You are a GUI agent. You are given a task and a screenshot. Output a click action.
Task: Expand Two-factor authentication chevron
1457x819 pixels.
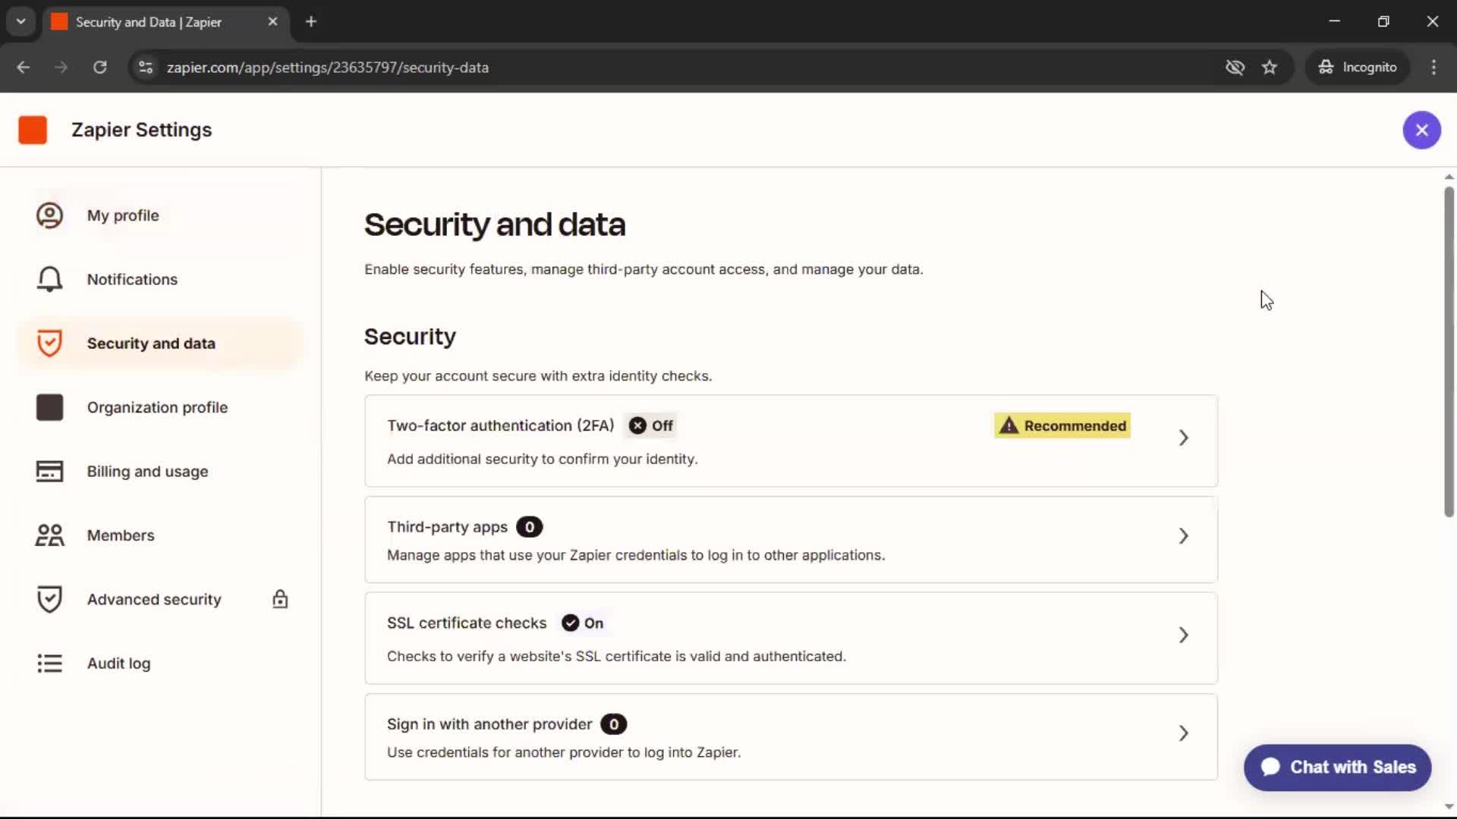1183,438
